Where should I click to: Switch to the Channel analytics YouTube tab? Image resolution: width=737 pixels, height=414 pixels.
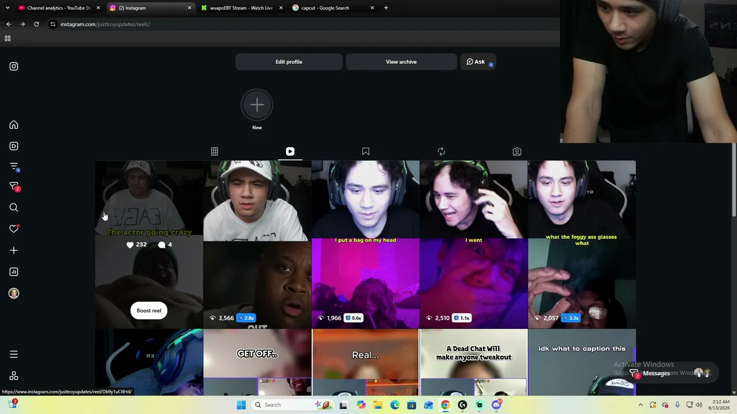coord(59,8)
